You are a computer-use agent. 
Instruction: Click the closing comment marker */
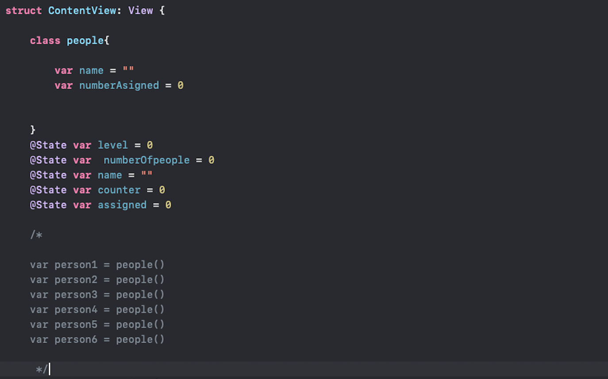(x=42, y=369)
